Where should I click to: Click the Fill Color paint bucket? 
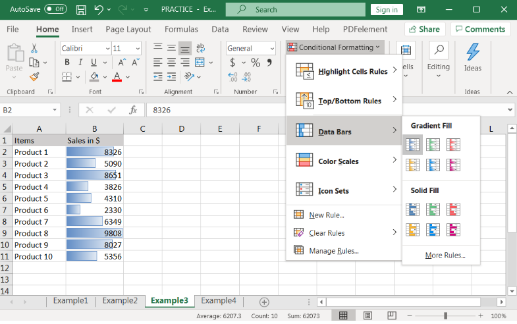[94, 77]
